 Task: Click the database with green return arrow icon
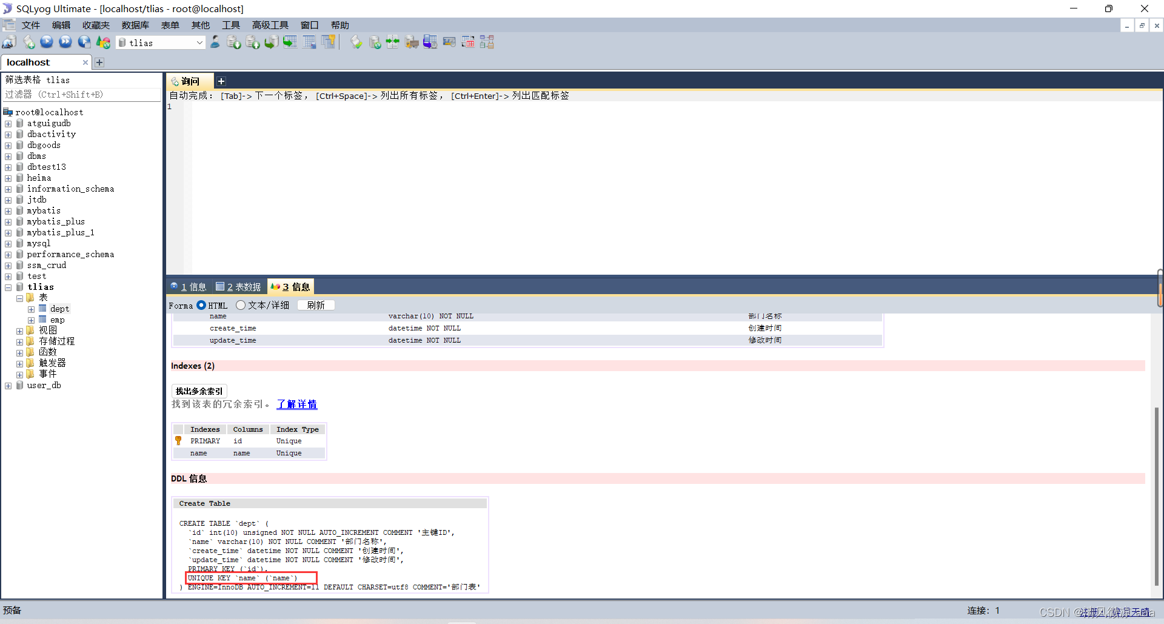pos(272,42)
